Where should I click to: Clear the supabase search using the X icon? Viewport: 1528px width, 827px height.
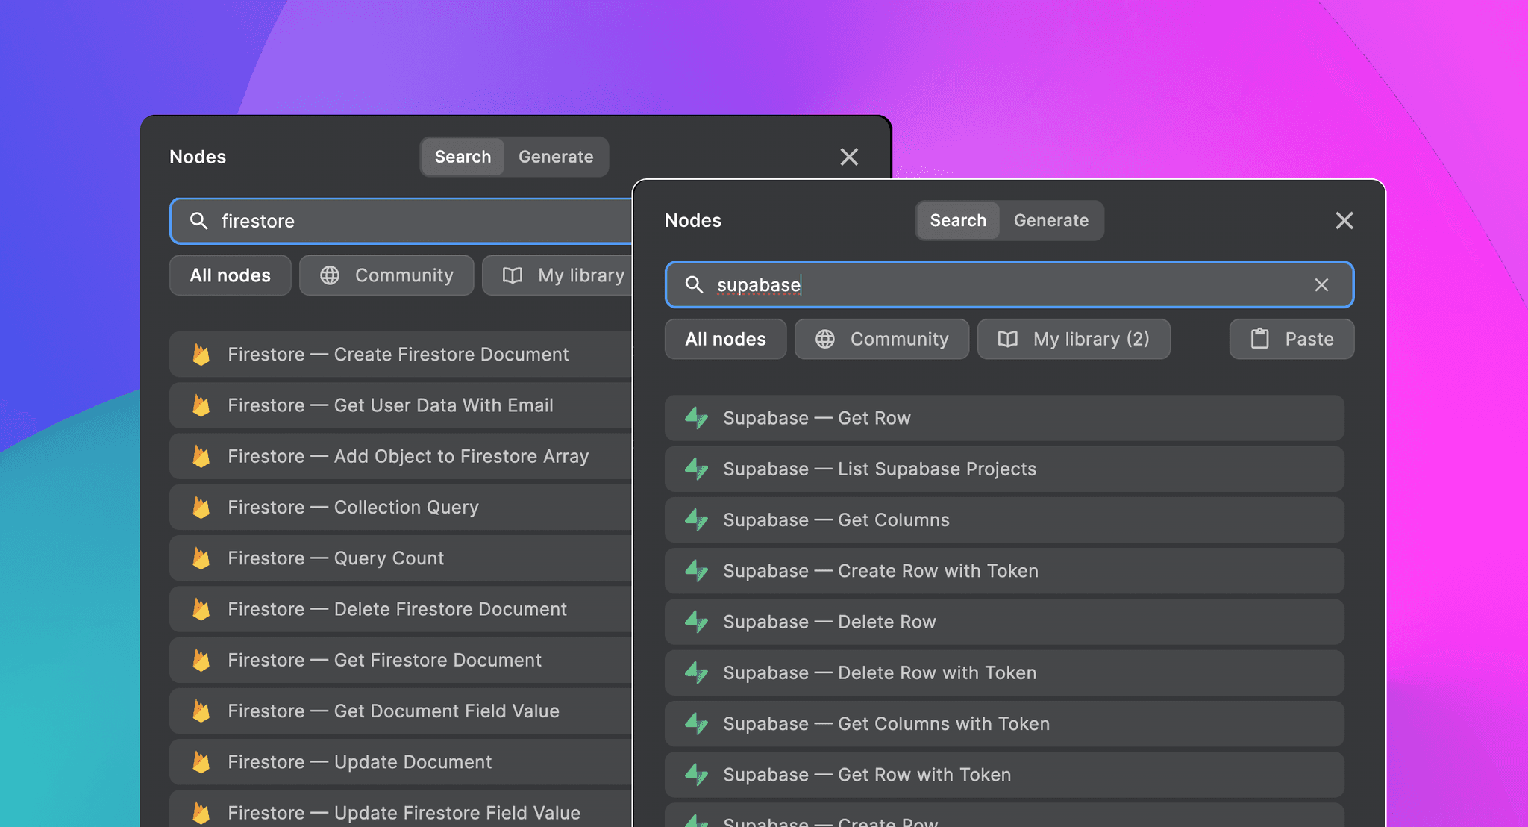[1322, 285]
